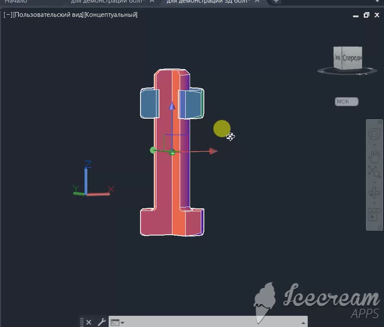384x327 pixels.
Task: Expand the navigation wheel options arrow
Action: tap(374, 145)
